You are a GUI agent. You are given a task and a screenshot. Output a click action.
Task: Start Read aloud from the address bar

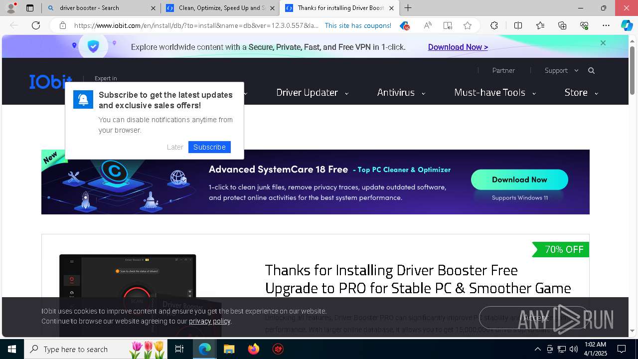tap(428, 25)
